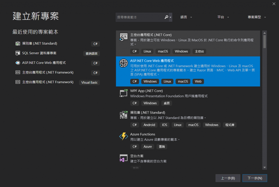
Task: Close the new project dialog
Action: (x=274, y=4)
